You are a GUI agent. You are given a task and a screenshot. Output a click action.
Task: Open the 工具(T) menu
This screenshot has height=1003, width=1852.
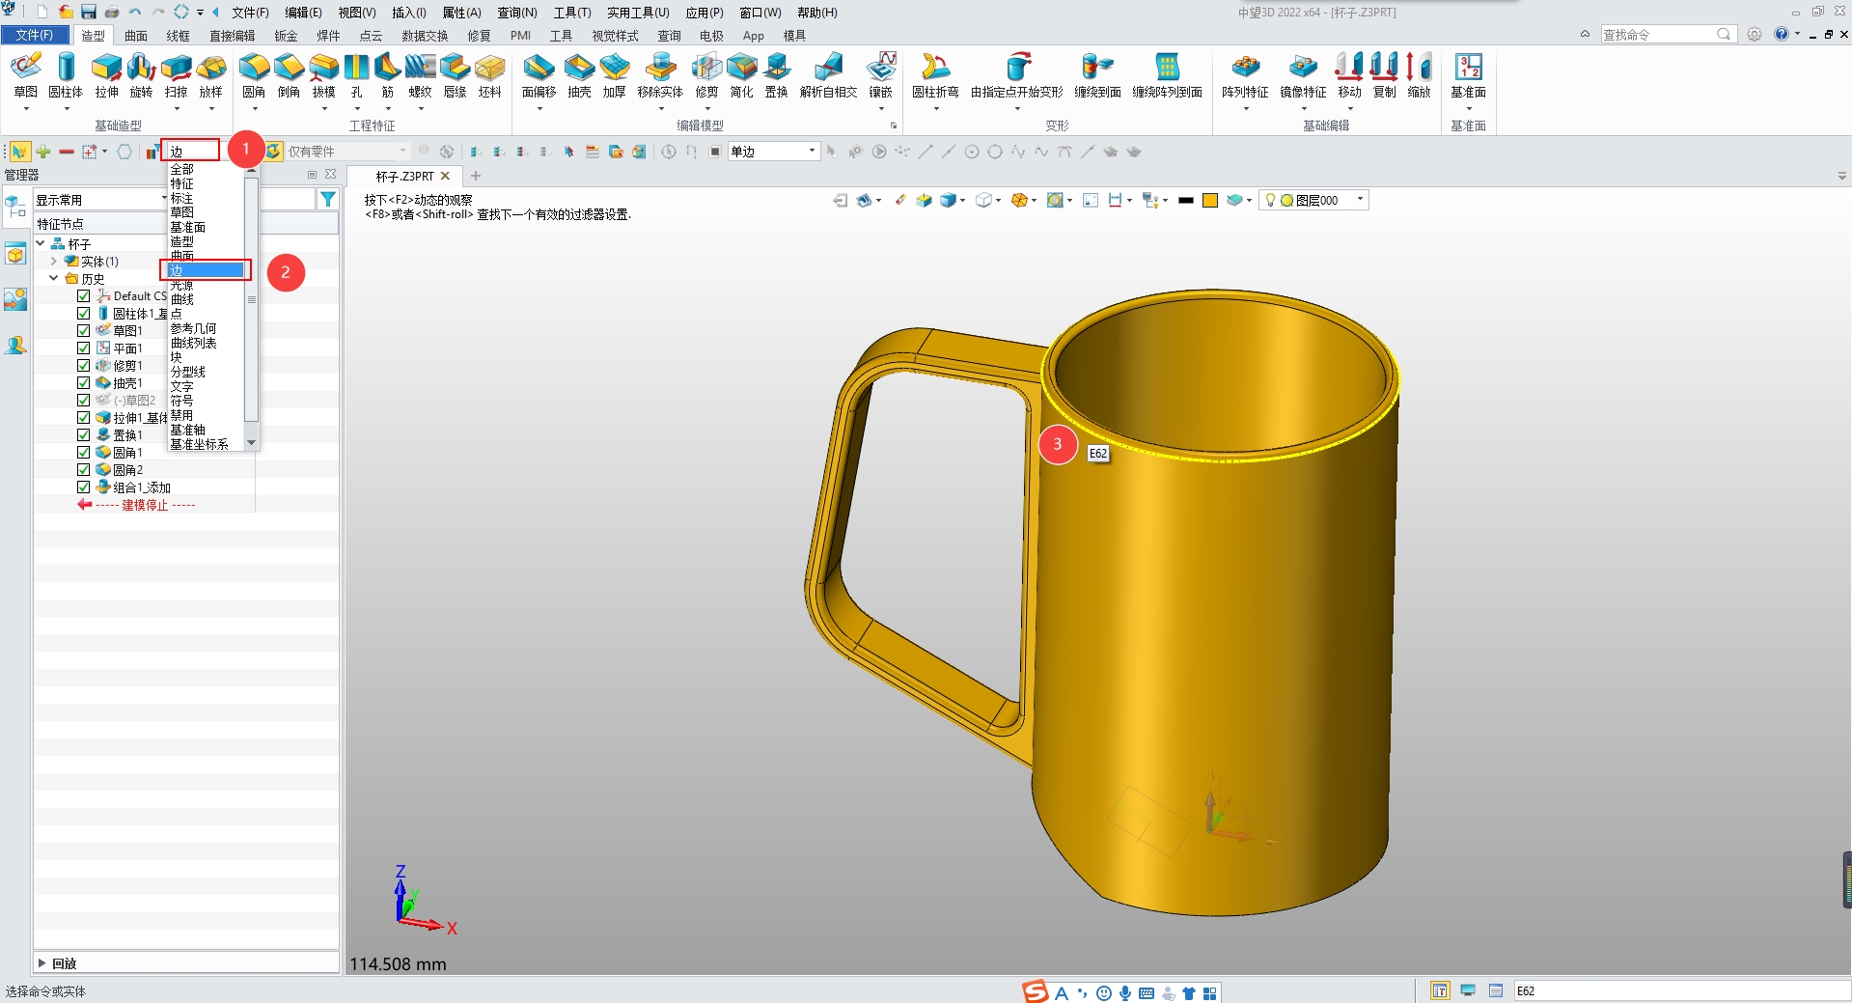(x=571, y=12)
